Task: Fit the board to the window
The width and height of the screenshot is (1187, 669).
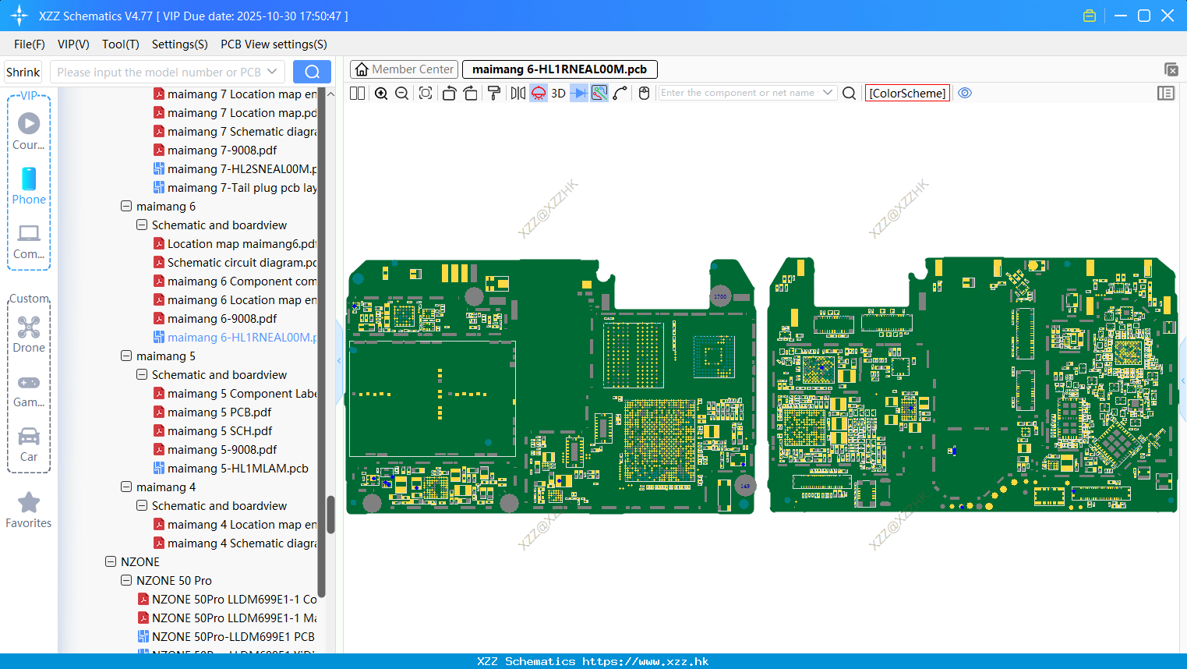Action: (x=426, y=93)
